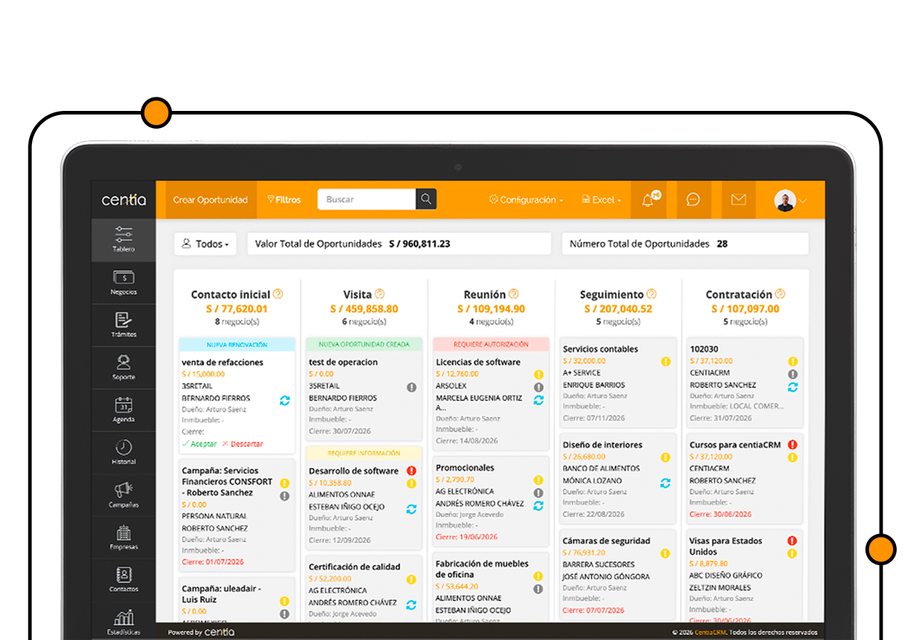Viewport: 911px width, 640px height.
Task: Open help icon beside Contratación
Action: click(x=780, y=294)
